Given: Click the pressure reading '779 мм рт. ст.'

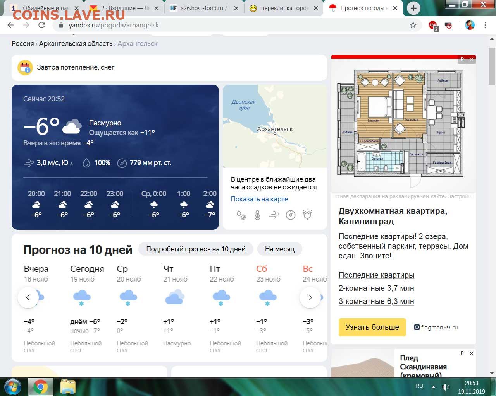Looking at the screenshot, I should [x=144, y=163].
